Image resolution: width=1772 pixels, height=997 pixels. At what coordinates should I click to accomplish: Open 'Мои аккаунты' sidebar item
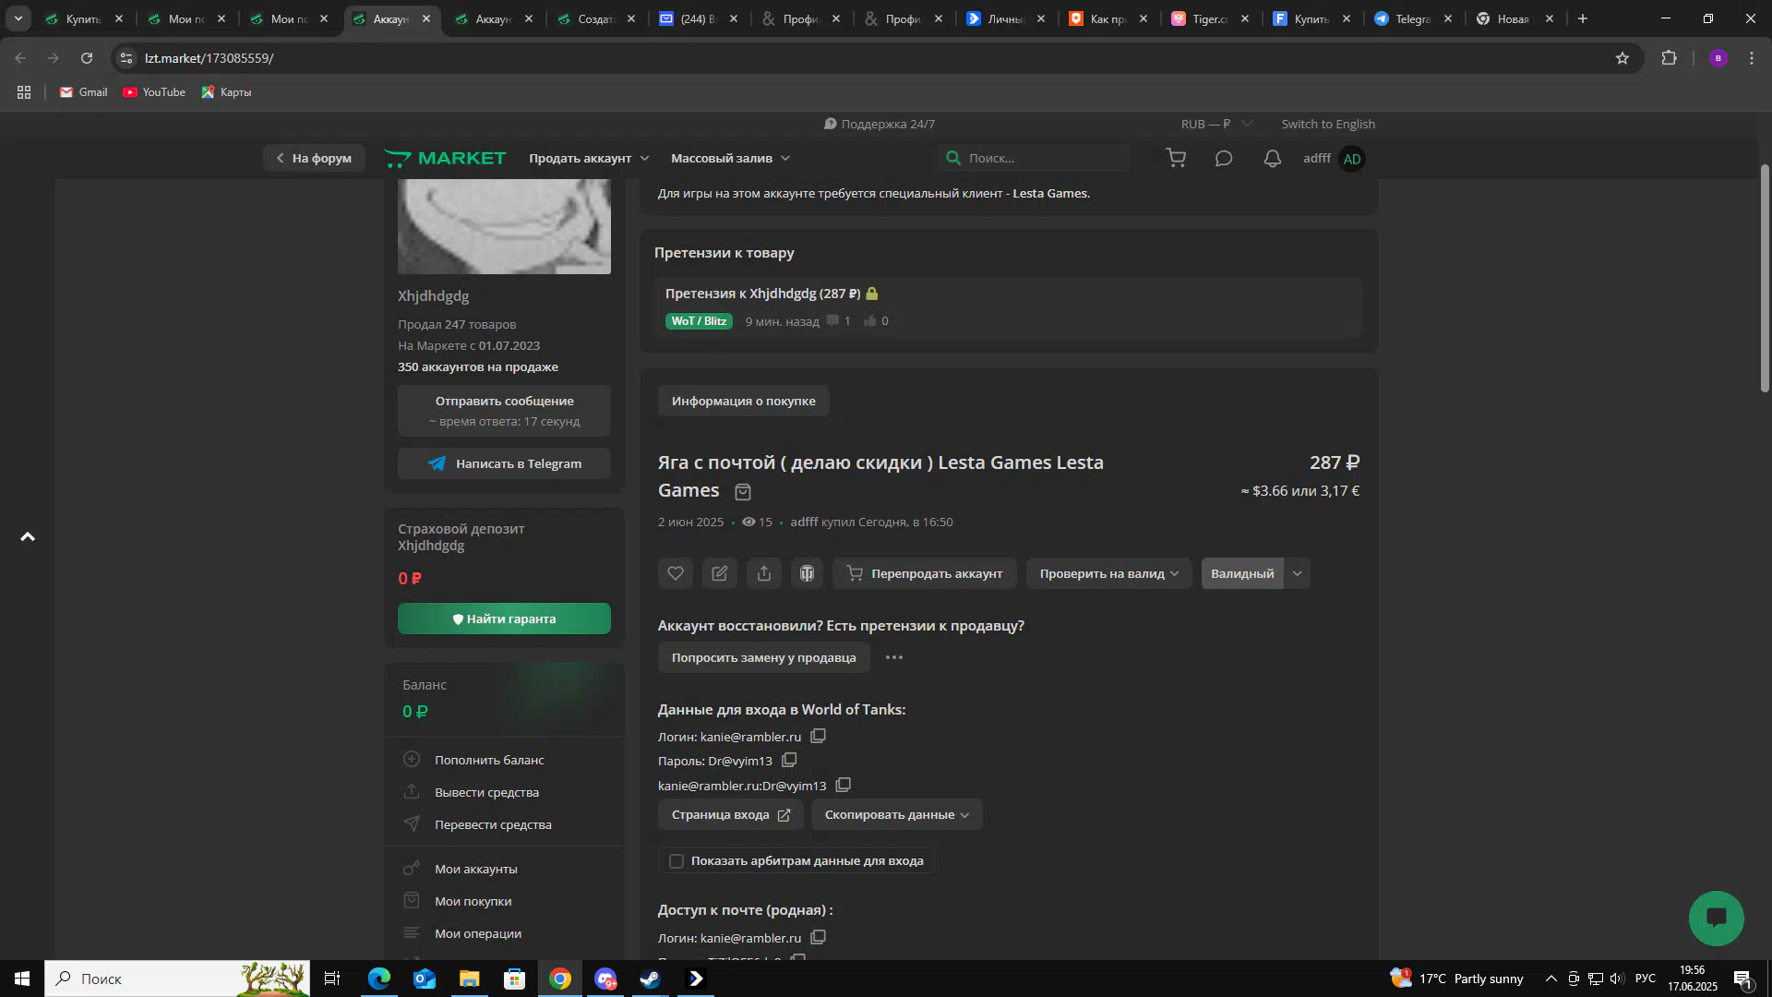475,869
